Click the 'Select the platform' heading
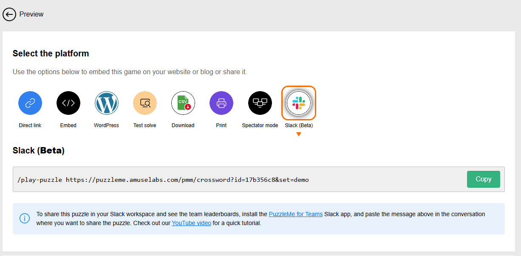 point(51,53)
